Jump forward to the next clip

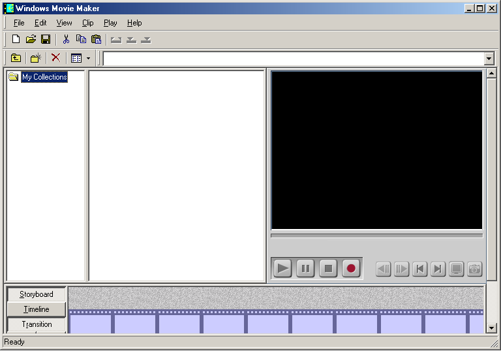point(438,269)
